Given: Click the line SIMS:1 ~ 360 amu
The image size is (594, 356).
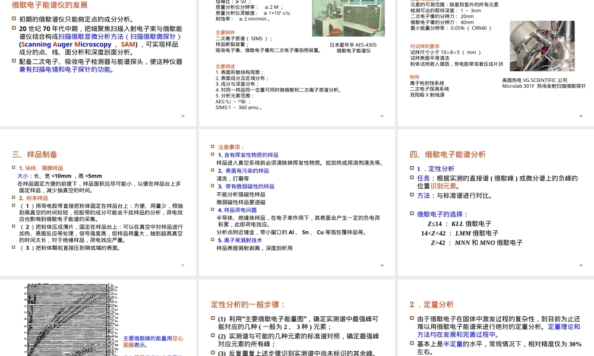Looking at the screenshot, I should coord(239,107).
